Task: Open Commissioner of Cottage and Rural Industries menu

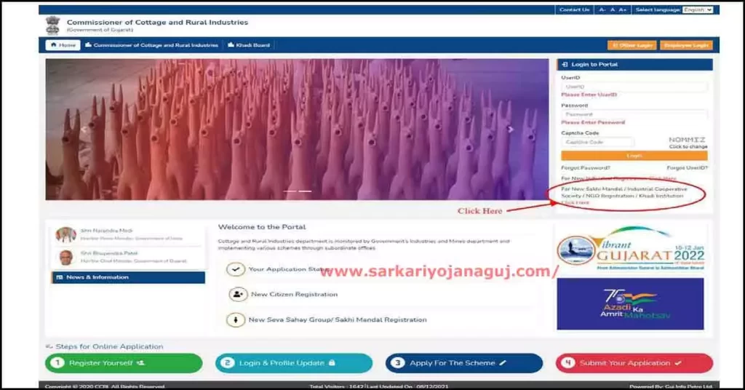Action: [x=151, y=45]
